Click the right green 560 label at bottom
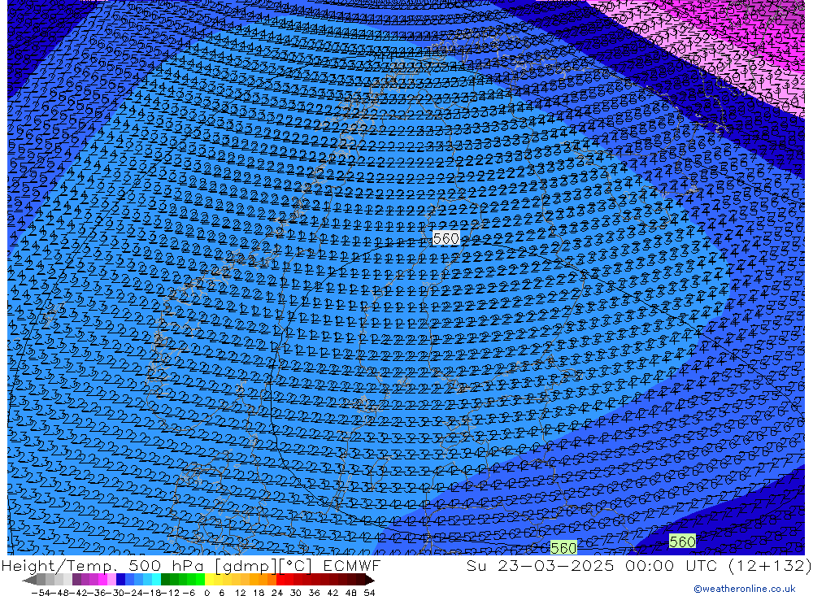813x596 pixels. pos(682,542)
